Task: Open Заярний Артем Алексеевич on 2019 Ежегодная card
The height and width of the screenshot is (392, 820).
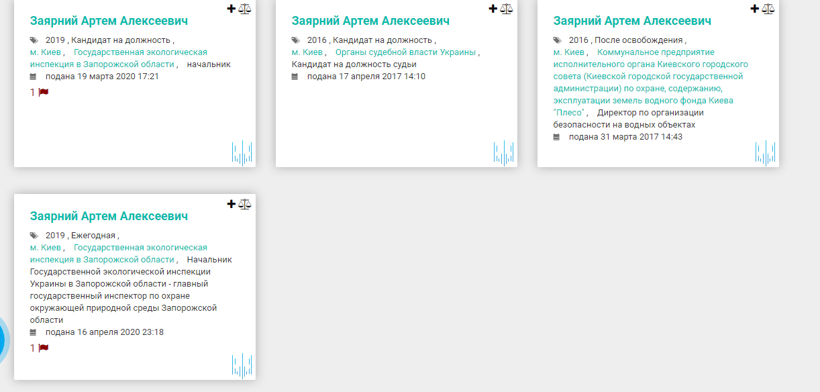Action: 109,216
